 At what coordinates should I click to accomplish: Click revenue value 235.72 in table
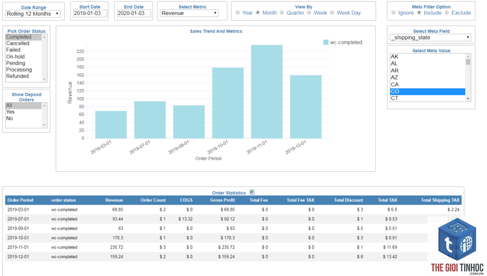pyautogui.click(x=117, y=247)
